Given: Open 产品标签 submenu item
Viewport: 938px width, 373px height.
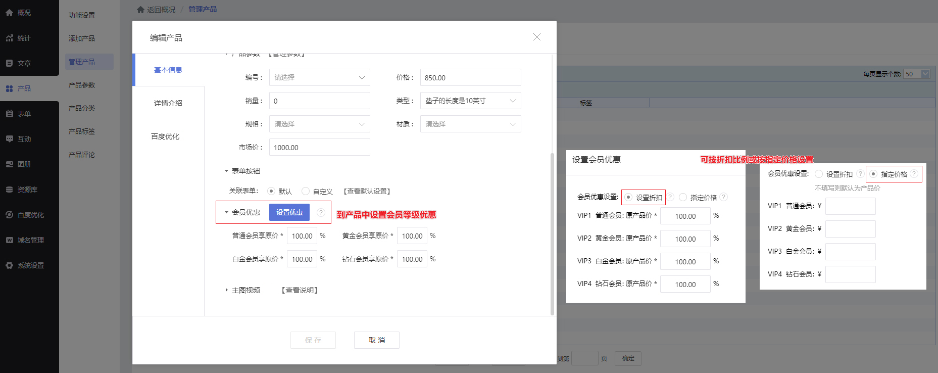Looking at the screenshot, I should click(x=82, y=131).
